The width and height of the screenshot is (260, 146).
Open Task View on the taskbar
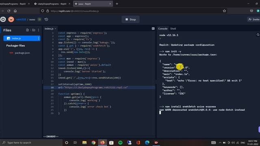click(75, 142)
